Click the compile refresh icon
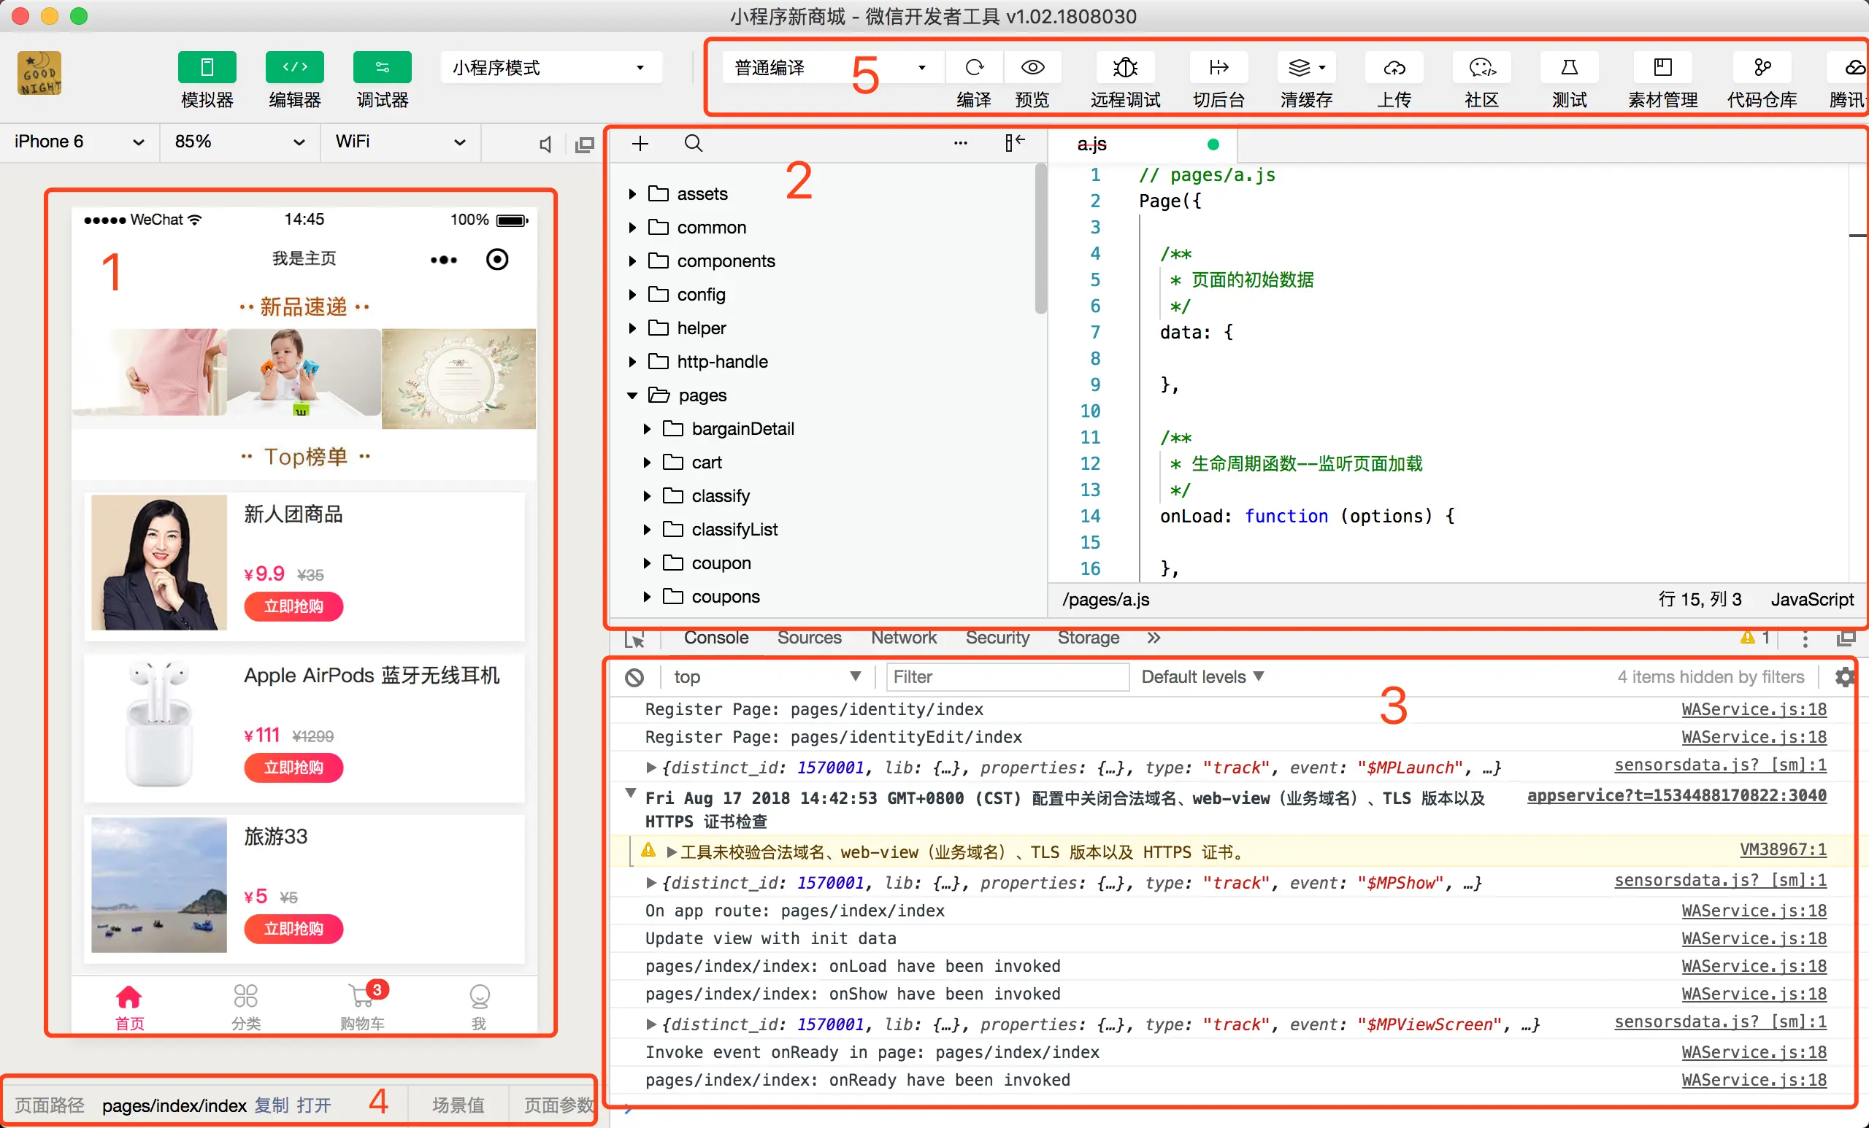Image resolution: width=1869 pixels, height=1128 pixels. pyautogui.click(x=974, y=67)
